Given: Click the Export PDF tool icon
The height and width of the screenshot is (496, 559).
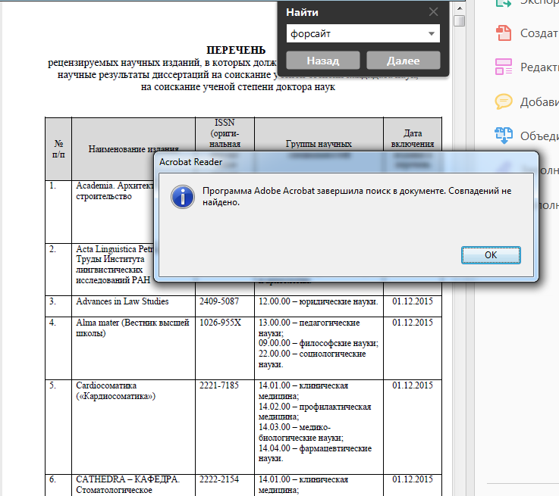Looking at the screenshot, I should point(503,4).
